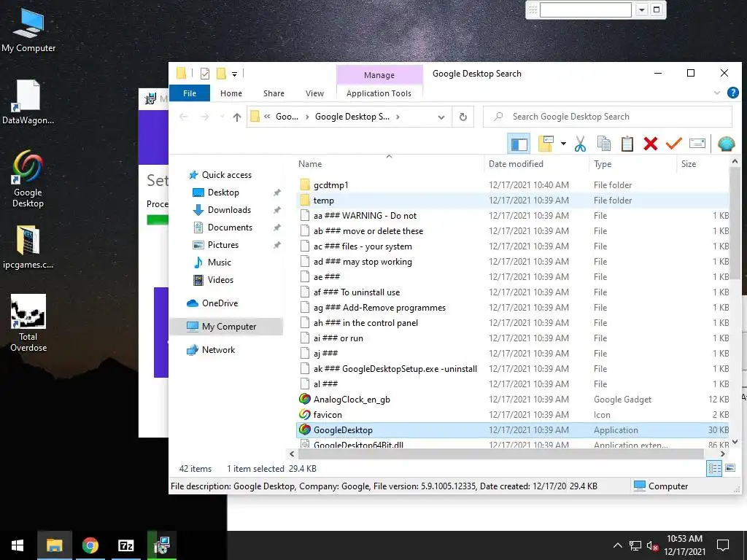Select Network in navigation pane
Image resolution: width=747 pixels, height=560 pixels.
click(218, 350)
